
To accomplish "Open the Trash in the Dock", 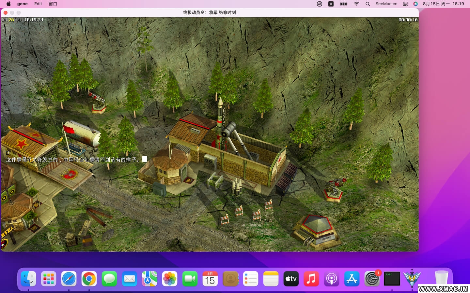I will pyautogui.click(x=441, y=279).
